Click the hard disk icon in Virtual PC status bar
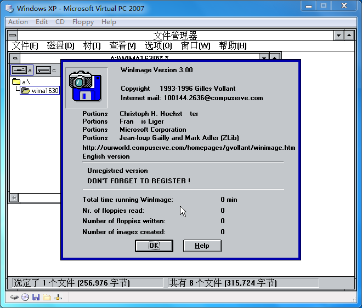362x308 pixels. pyautogui.click(x=15, y=297)
